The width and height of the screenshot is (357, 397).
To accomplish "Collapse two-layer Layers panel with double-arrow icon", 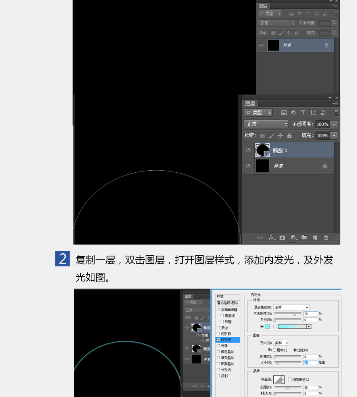I will 330,98.
